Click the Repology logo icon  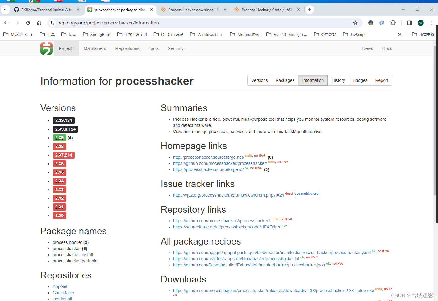pyautogui.click(x=46, y=48)
